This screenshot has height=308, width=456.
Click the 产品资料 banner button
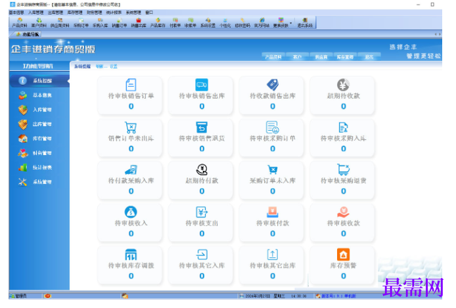[273, 57]
